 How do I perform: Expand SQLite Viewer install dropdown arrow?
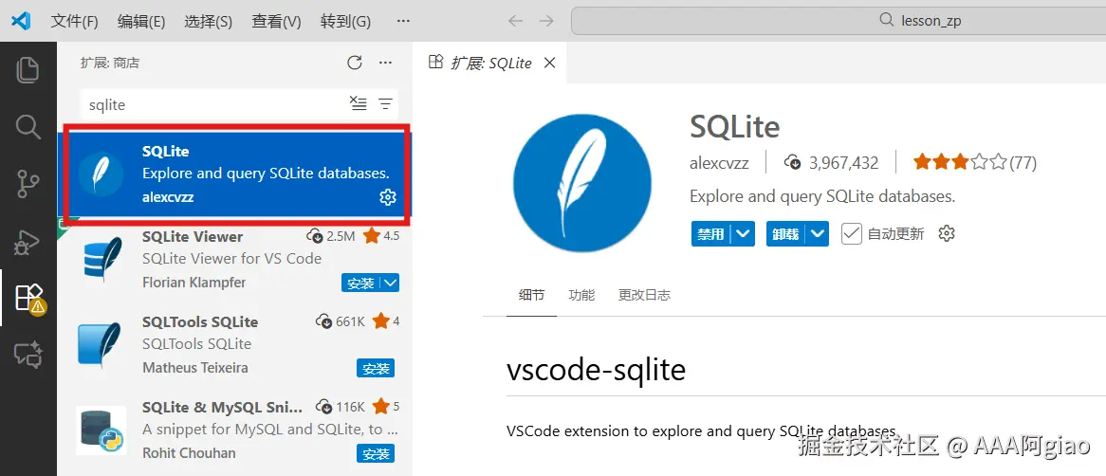(392, 283)
